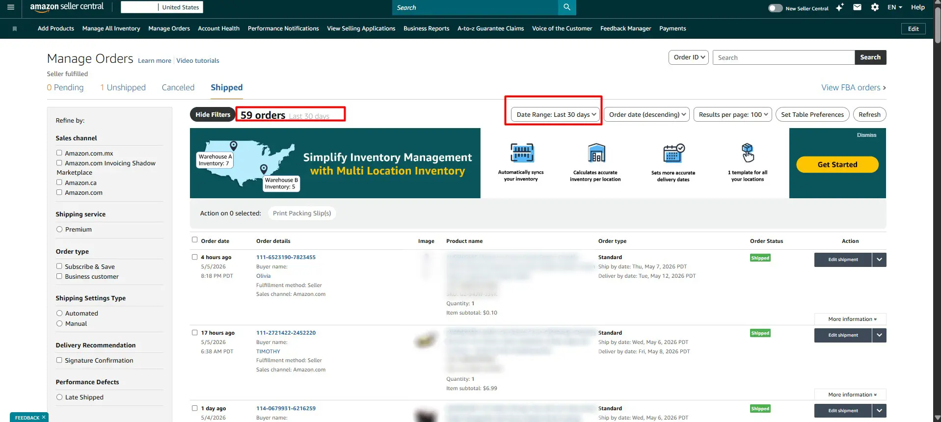The height and width of the screenshot is (422, 941).
Task: Select the Premium shipping service radio
Action: [59, 229]
